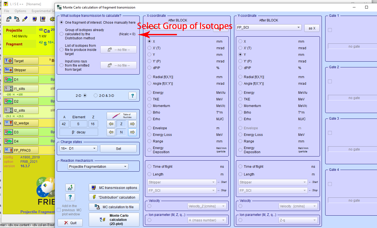Image resolution: width=377 pixels, height=228 pixels.
Task: Expand Y-coordinate After BLOCK dropdown
Action: tap(299, 28)
